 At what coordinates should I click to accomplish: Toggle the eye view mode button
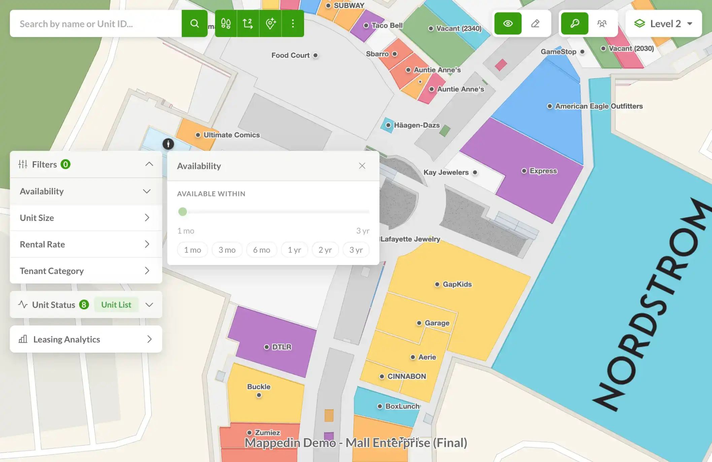(508, 24)
